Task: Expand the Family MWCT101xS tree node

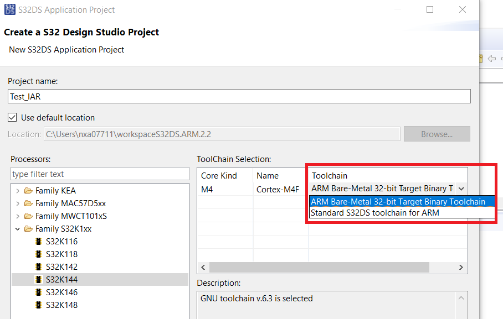Action: tap(18, 216)
